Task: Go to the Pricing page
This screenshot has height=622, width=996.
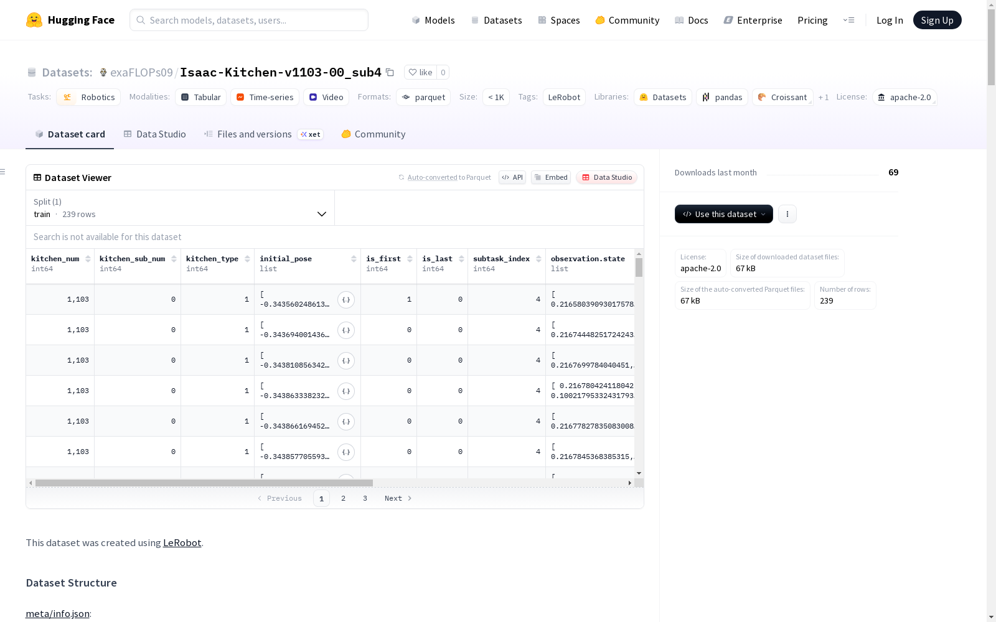Action: tap(812, 20)
